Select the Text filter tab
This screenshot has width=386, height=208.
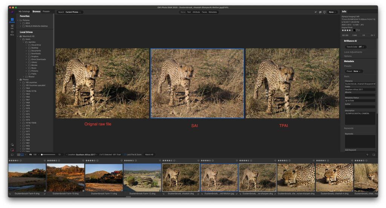point(189,12)
